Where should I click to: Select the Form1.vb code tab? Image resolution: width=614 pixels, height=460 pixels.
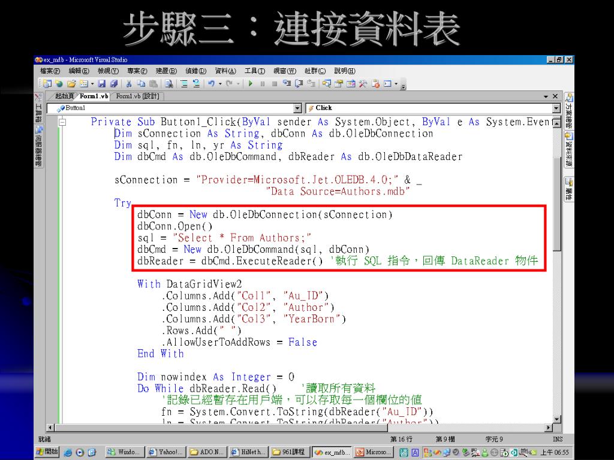point(94,96)
